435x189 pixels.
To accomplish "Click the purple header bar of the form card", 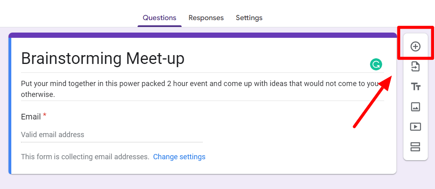I will 202,35.
